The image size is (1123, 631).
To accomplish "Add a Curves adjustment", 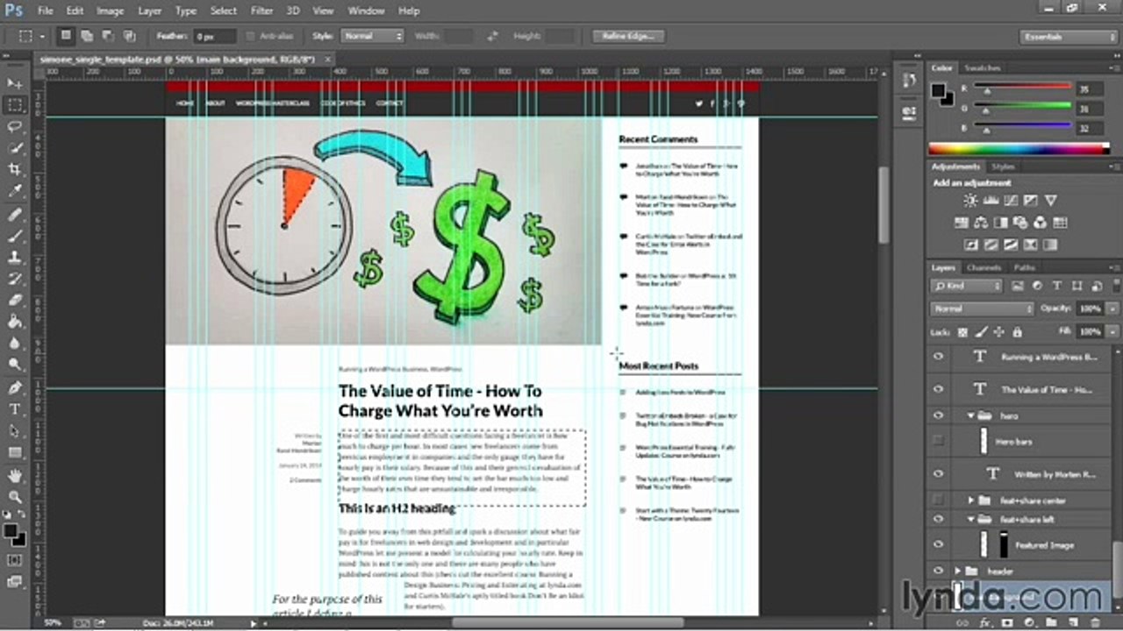I will [x=1011, y=201].
